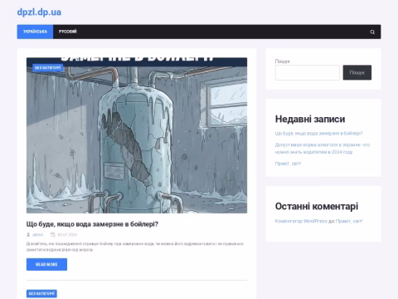This screenshot has width=398, height=299.
Task: Open recent post Допустимая норма алкоголя в Украине
Action: (323, 149)
